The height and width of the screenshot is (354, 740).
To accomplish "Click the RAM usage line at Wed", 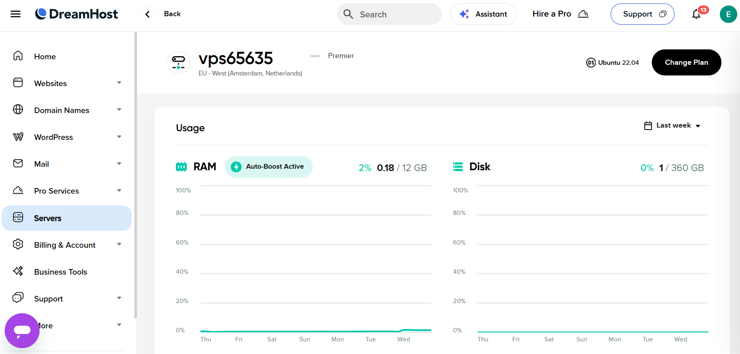I will 404,330.
